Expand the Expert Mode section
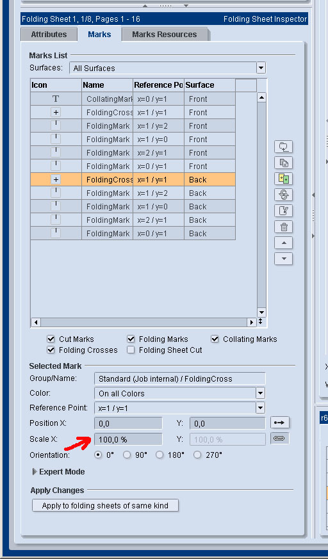 35,472
